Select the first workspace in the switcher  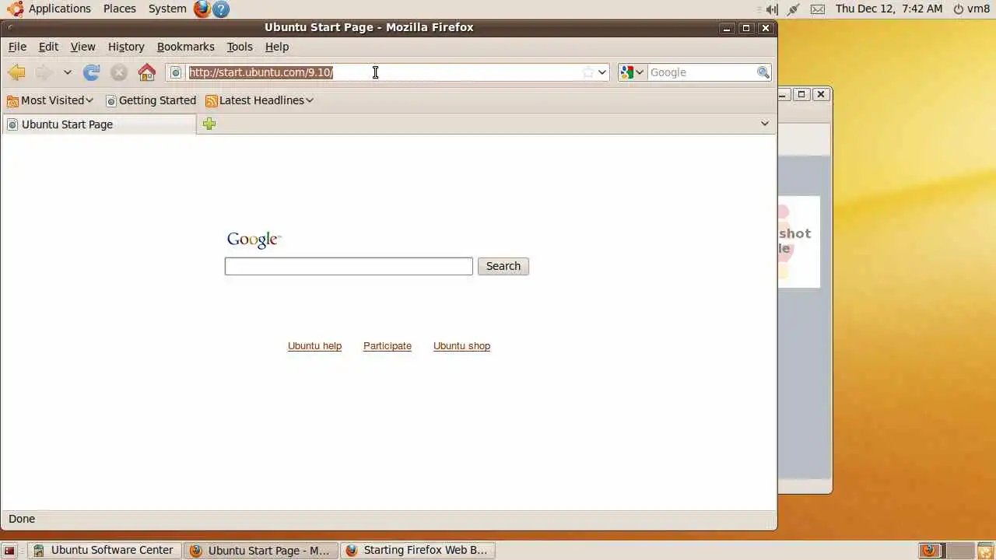pyautogui.click(x=931, y=551)
